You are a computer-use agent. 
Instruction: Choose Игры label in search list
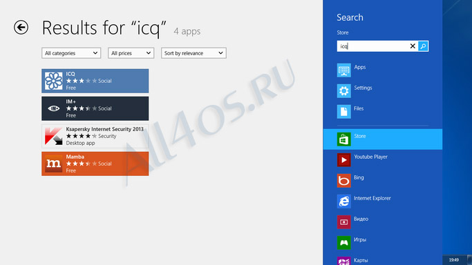360,239
